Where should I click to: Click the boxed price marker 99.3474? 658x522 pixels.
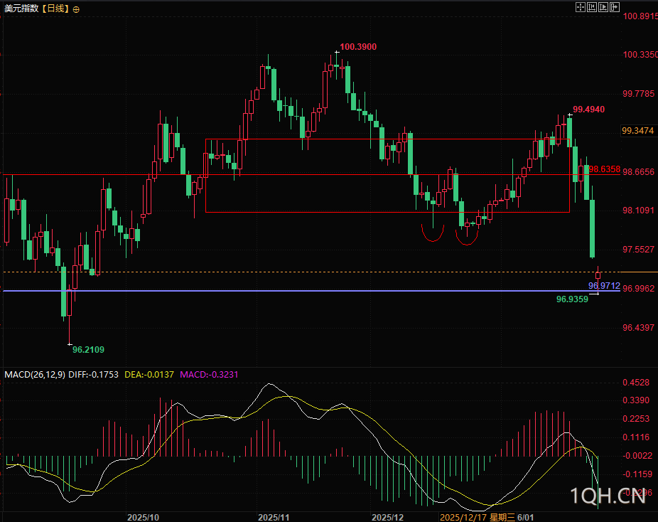click(637, 131)
